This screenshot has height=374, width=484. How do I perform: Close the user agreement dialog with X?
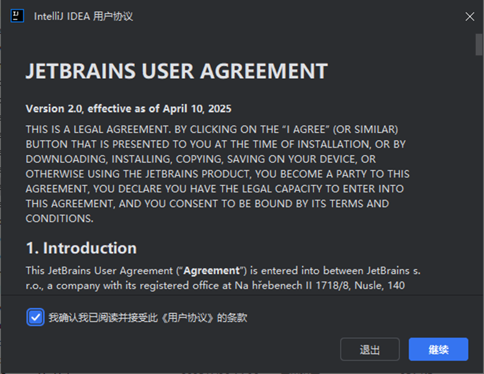point(469,16)
